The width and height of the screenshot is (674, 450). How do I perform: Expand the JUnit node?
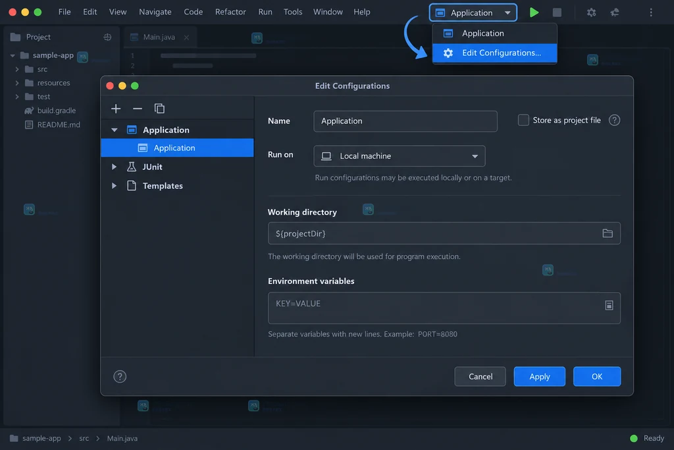(114, 167)
